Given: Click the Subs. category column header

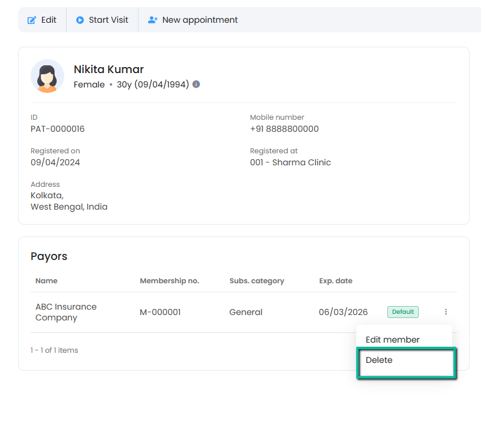Looking at the screenshot, I should [256, 281].
